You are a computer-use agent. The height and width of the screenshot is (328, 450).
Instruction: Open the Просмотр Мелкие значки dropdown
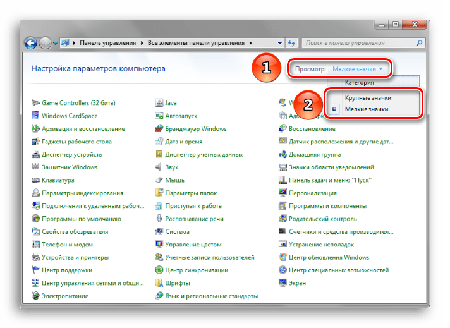pyautogui.click(x=357, y=69)
